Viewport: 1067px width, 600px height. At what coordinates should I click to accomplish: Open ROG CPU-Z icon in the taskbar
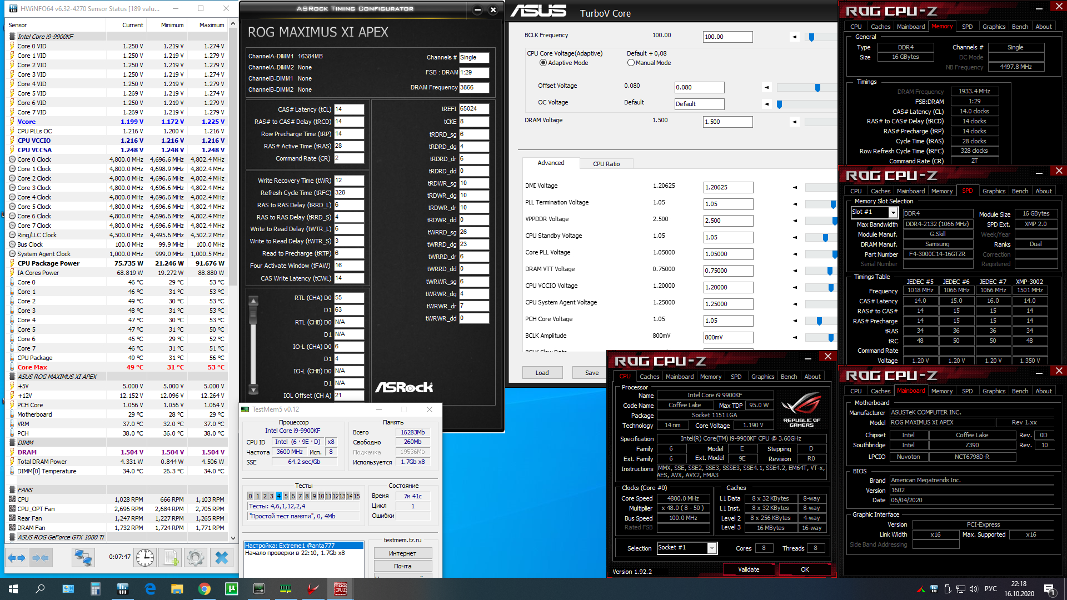[x=340, y=589]
